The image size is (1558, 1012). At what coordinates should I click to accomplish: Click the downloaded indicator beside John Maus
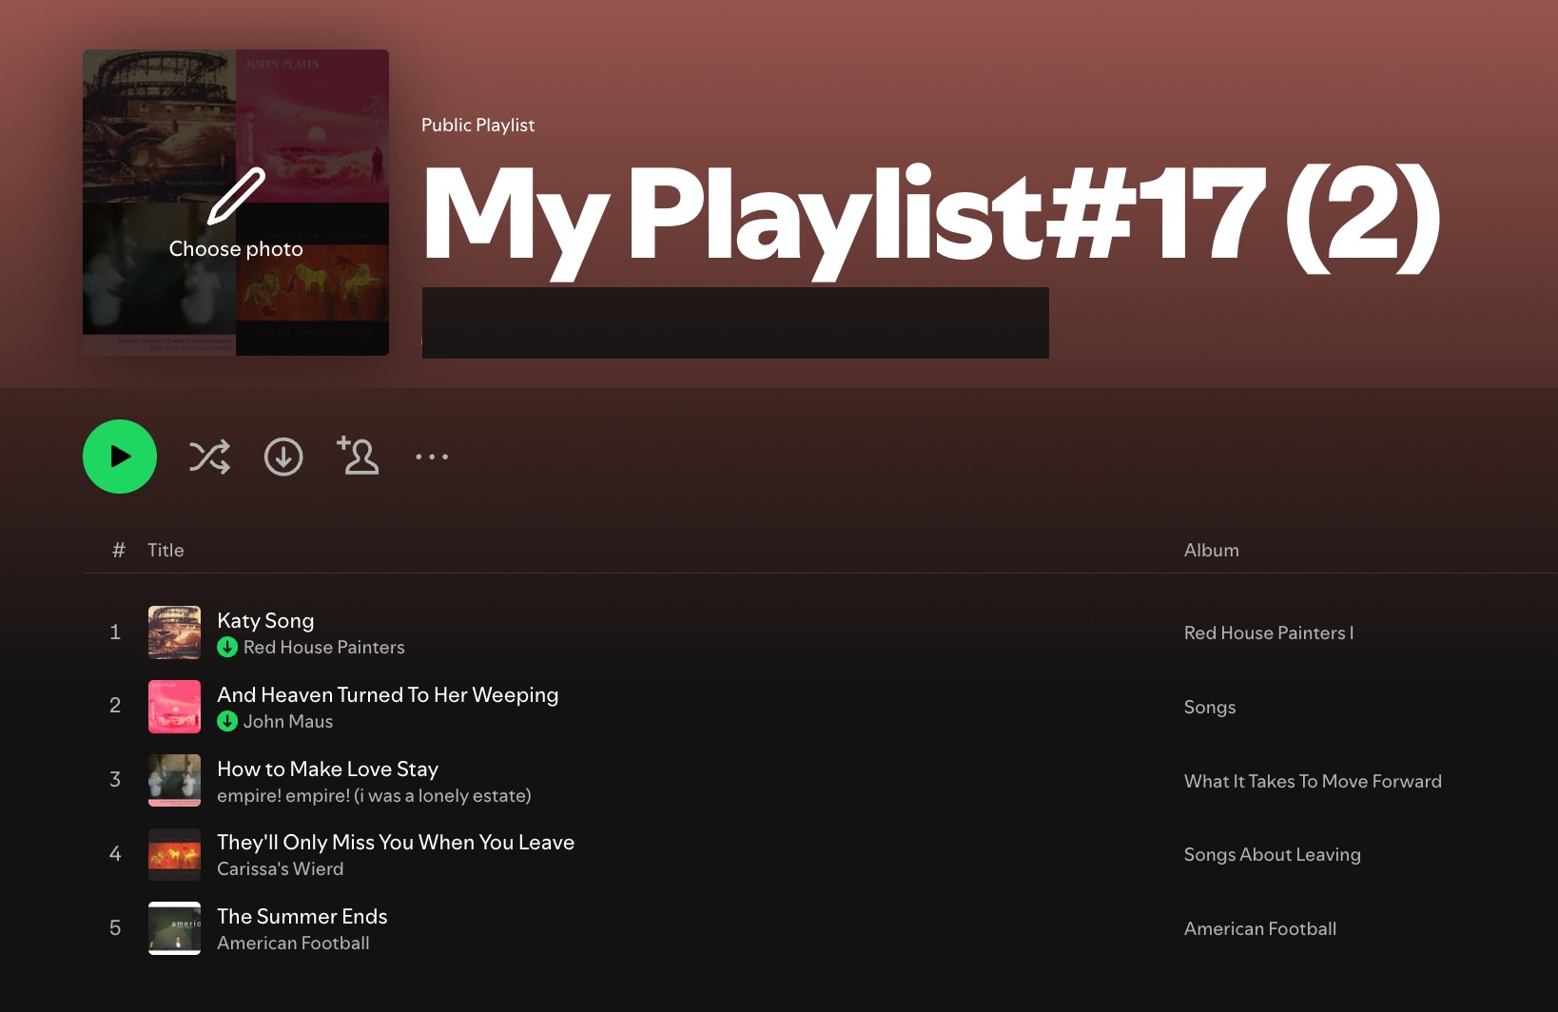point(227,721)
